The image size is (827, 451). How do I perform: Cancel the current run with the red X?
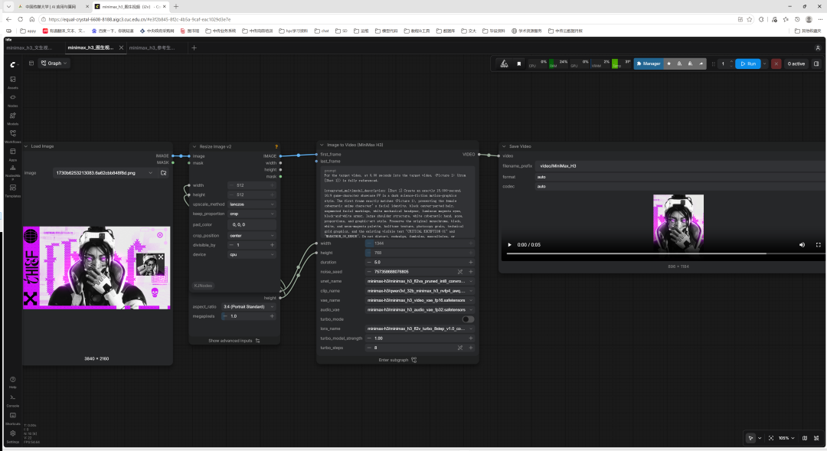pos(776,64)
